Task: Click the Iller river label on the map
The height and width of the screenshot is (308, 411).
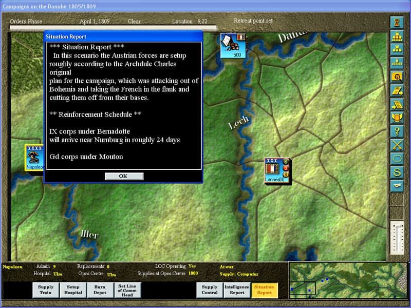Action: click(89, 234)
